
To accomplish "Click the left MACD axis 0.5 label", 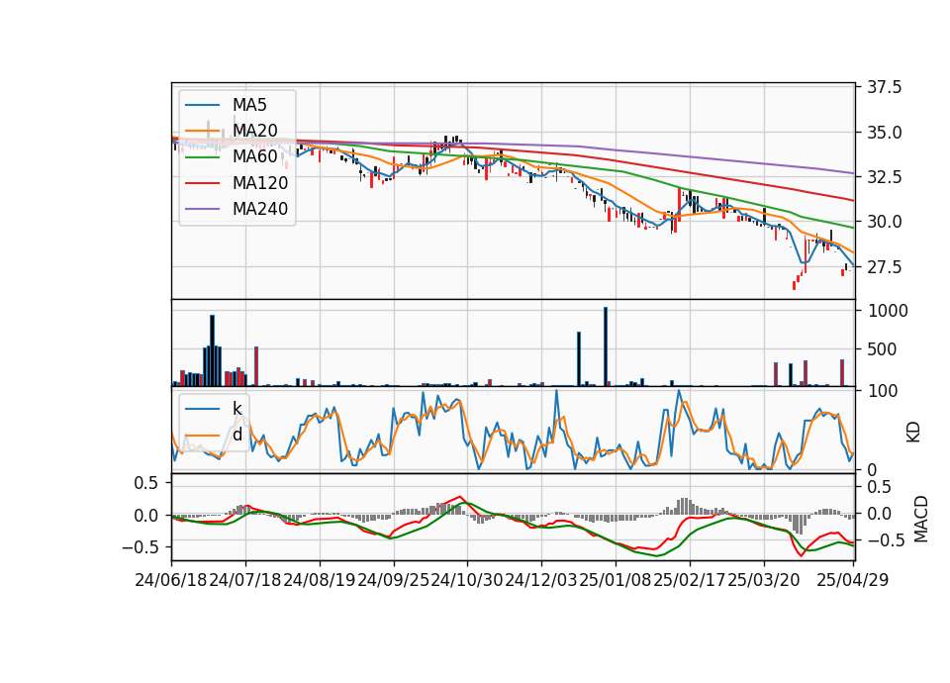I will click(146, 483).
